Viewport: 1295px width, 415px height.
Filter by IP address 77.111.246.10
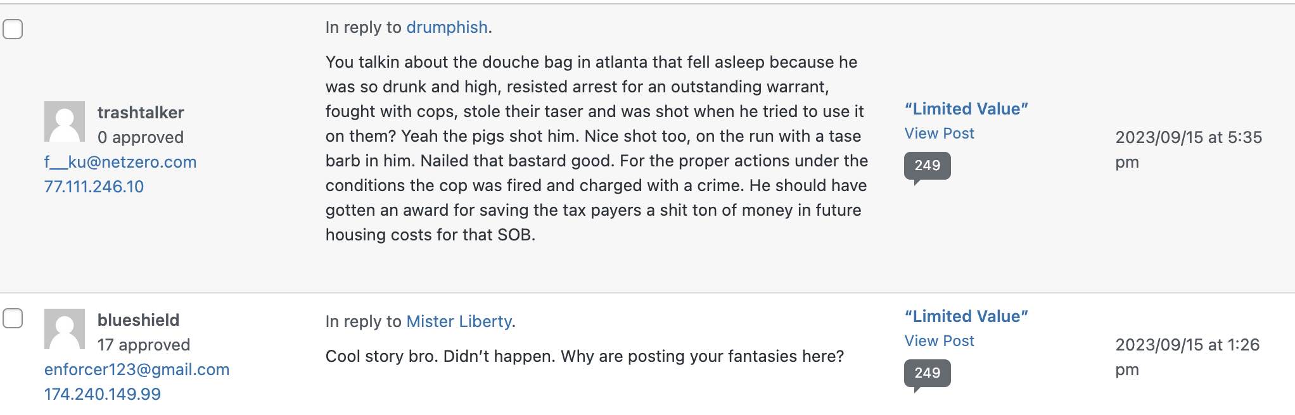[94, 187]
